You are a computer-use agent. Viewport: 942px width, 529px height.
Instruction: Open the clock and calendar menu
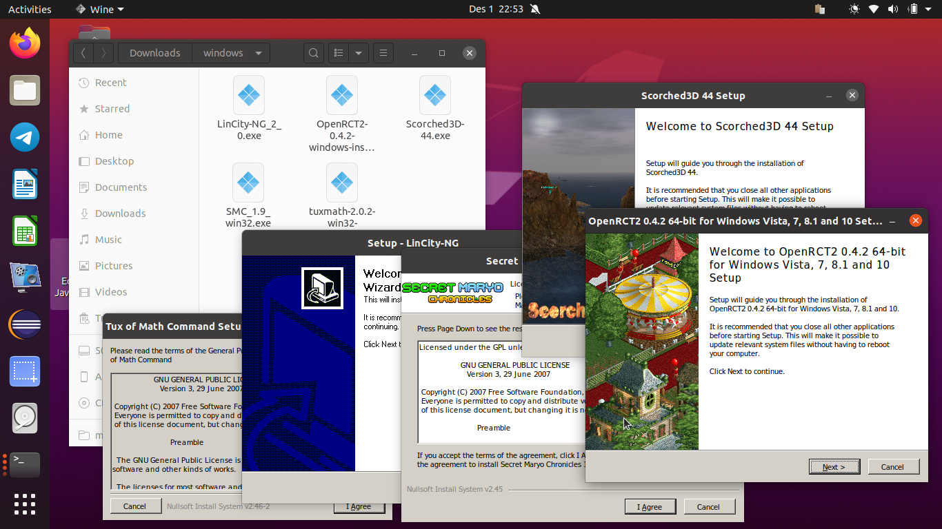496,10
